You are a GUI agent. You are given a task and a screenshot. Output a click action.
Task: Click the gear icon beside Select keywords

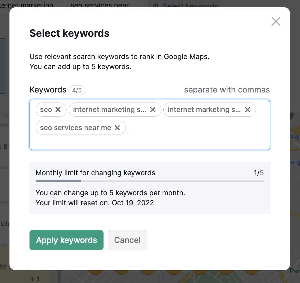156,6
